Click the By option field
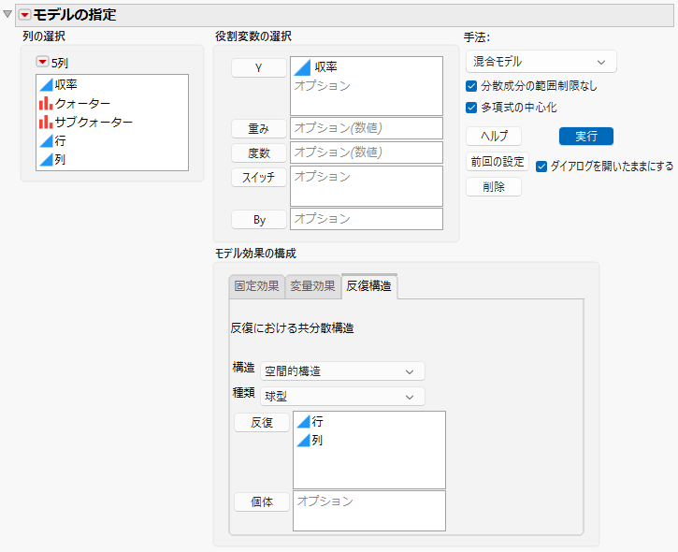678x552 pixels. coord(367,219)
